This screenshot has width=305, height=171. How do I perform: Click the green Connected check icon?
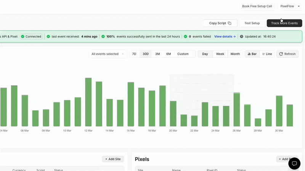click(22, 36)
